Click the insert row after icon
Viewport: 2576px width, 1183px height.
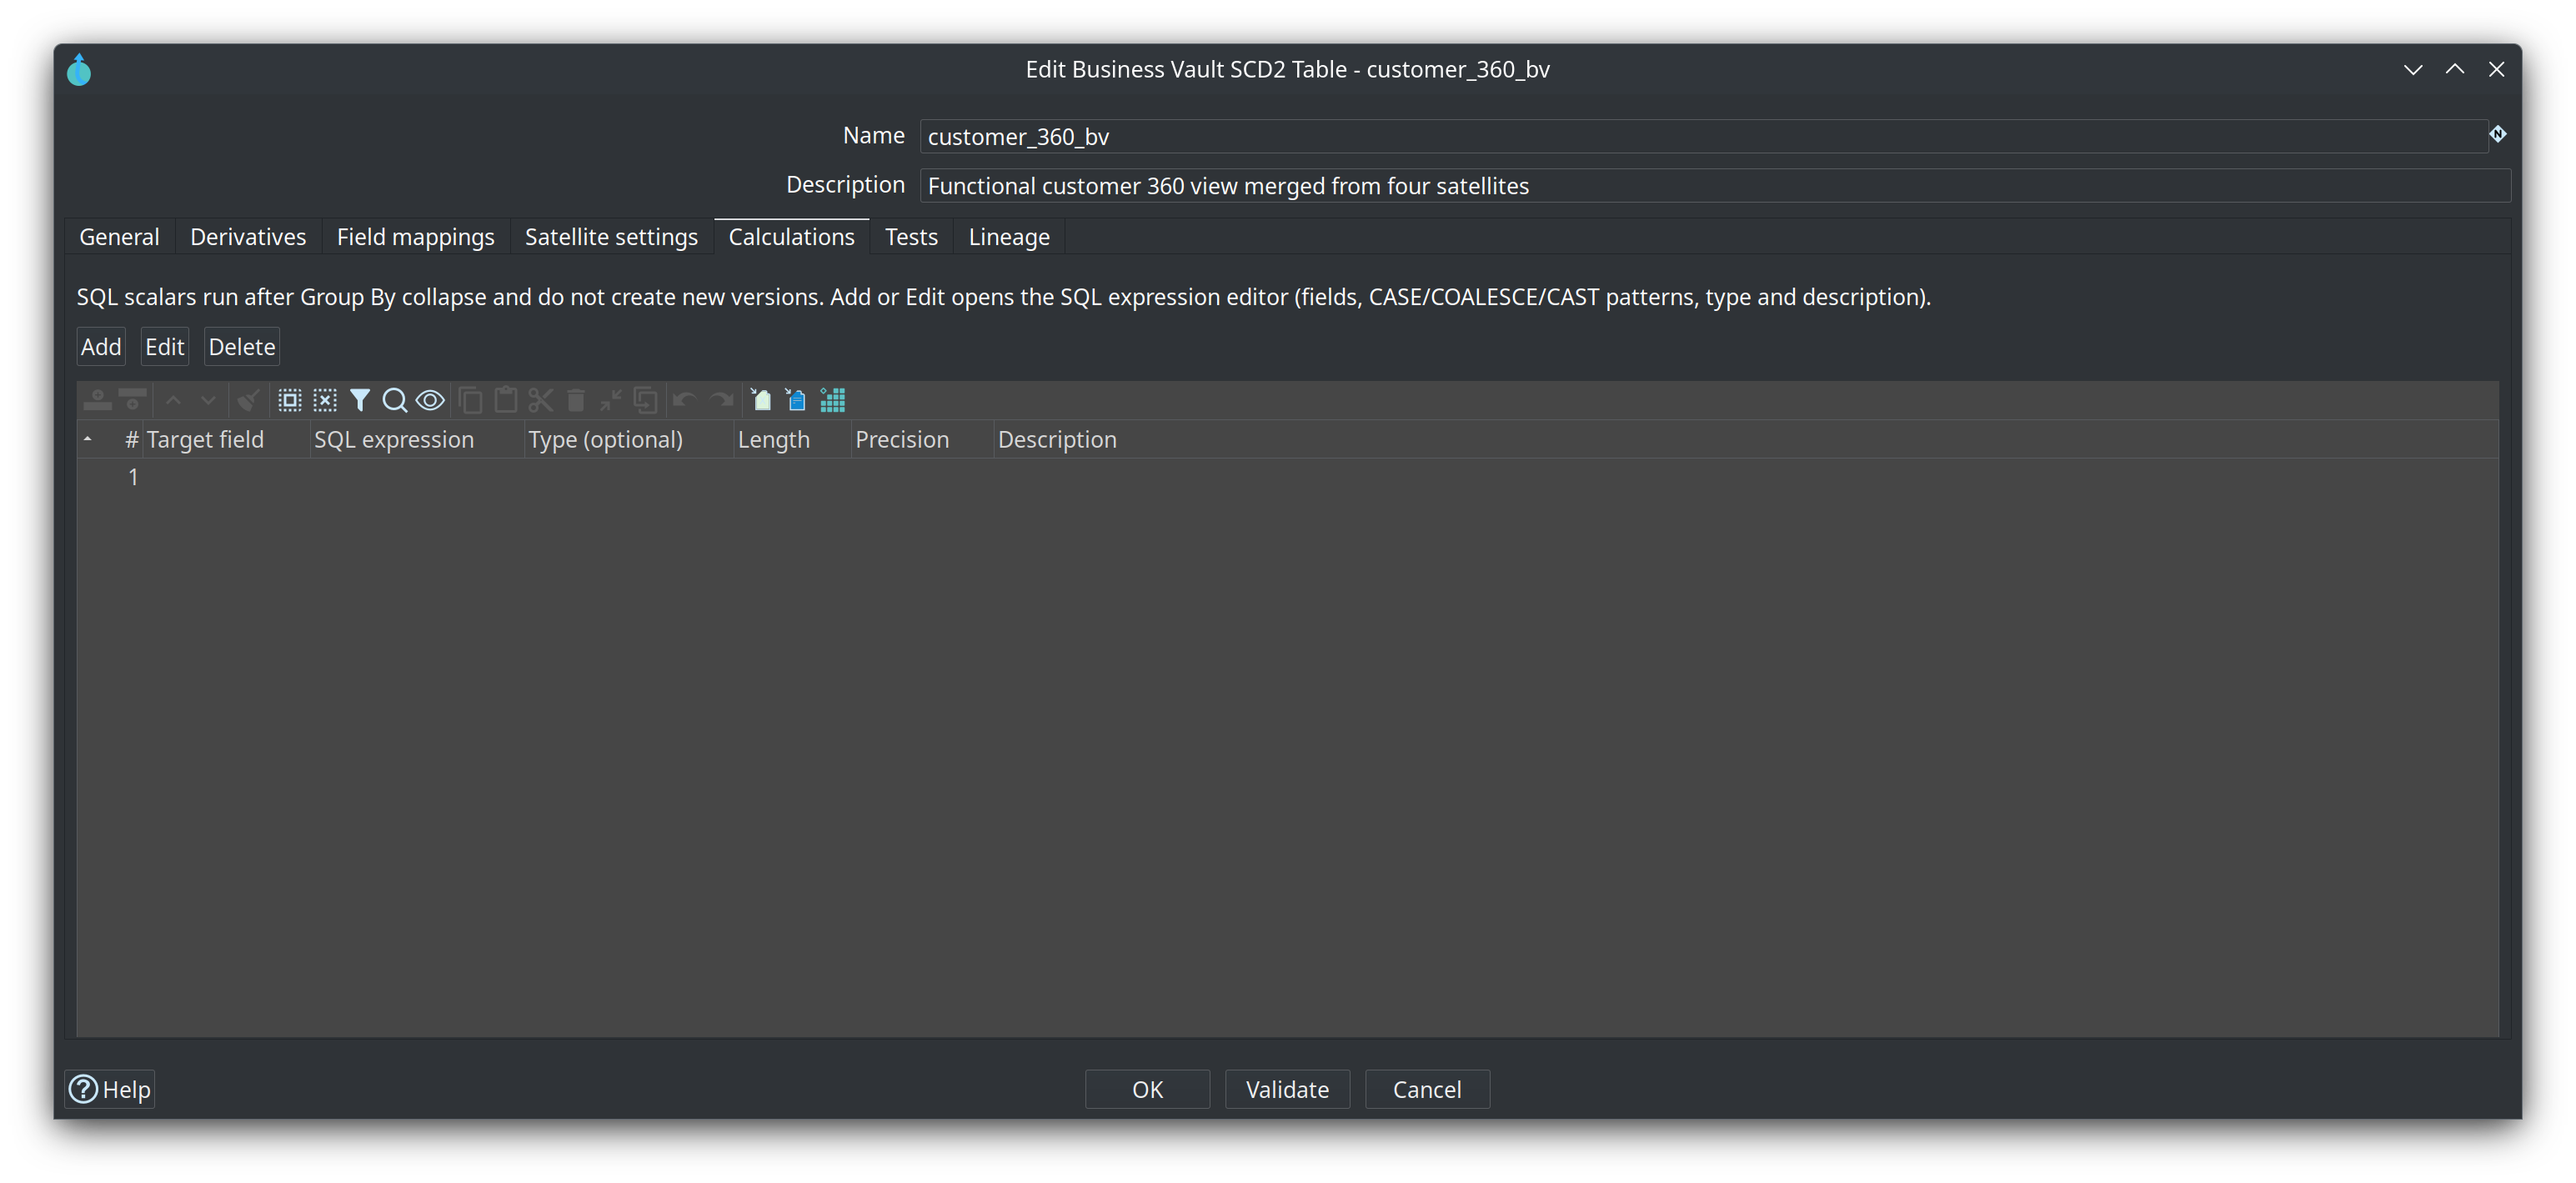132,401
